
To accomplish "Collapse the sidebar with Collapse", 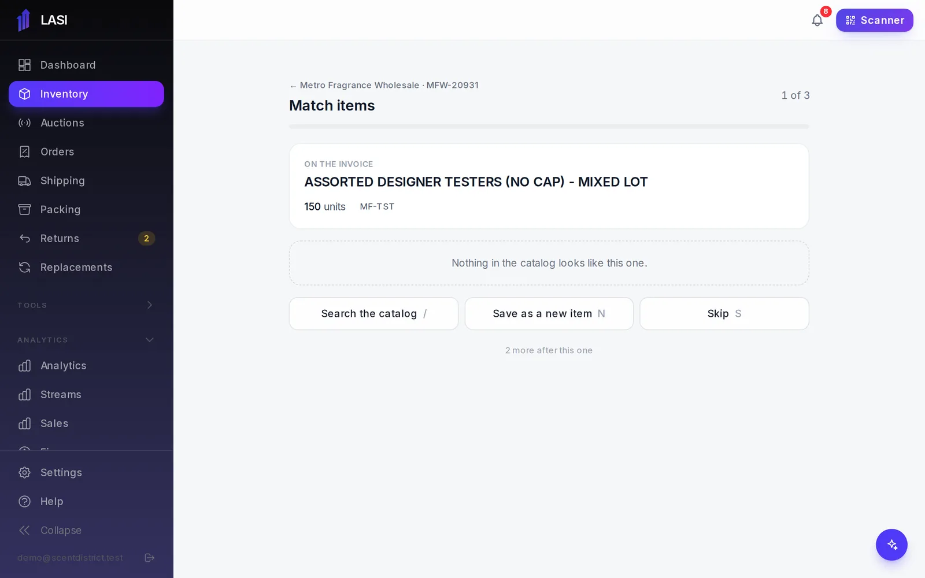I will 86,530.
